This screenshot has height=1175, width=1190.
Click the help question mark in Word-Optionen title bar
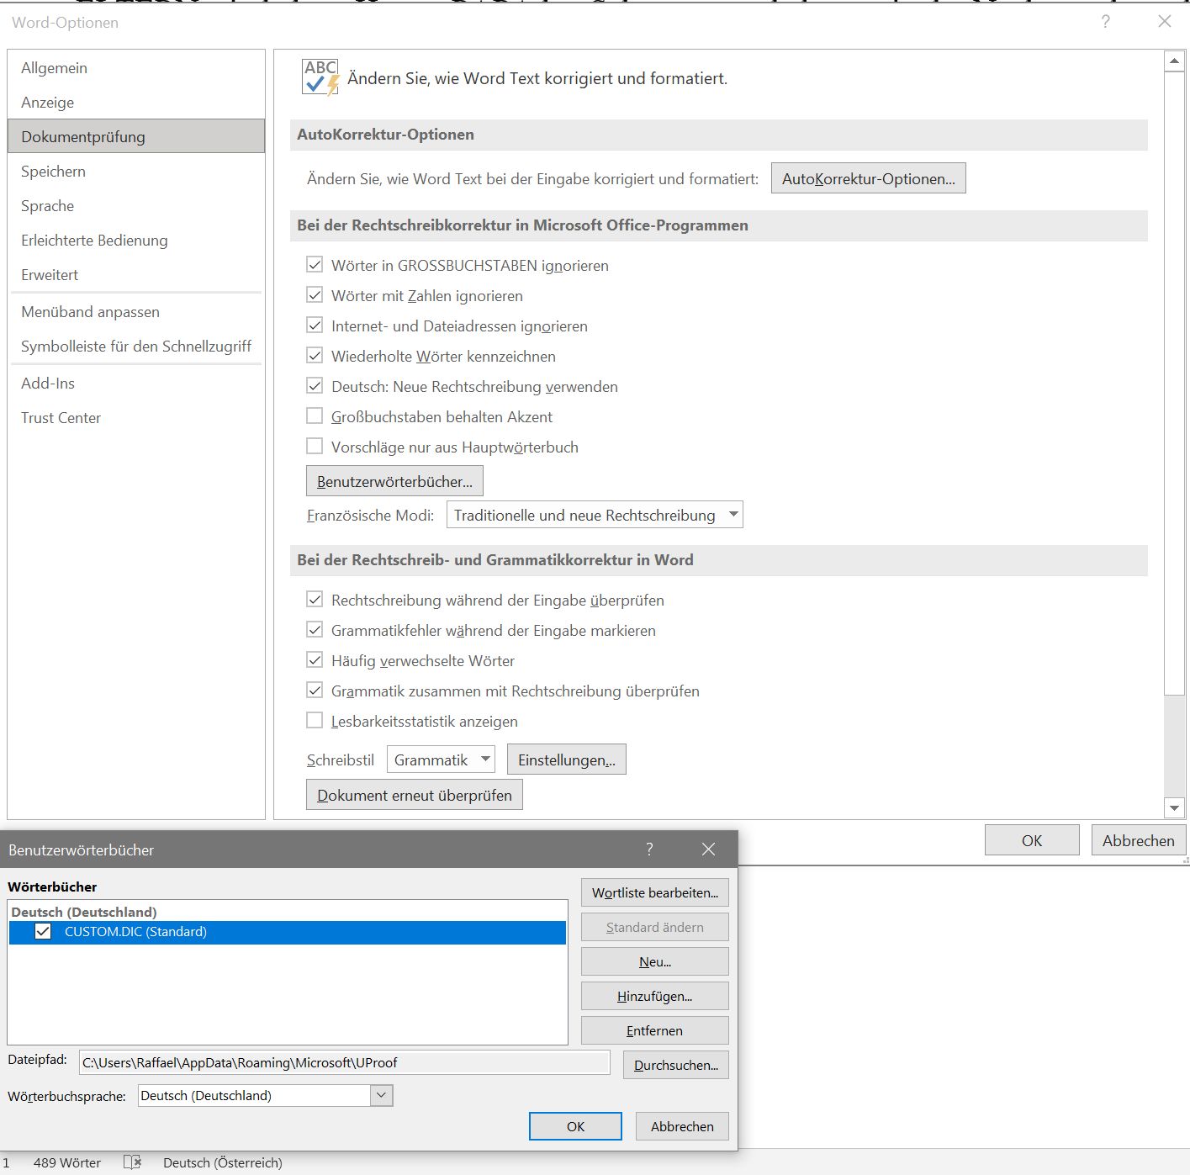pos(1106,22)
